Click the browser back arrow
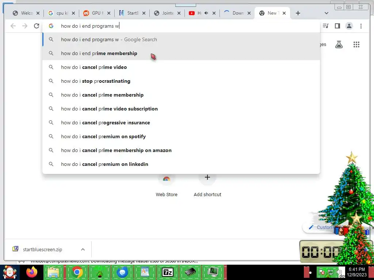The width and height of the screenshot is (374, 280). (13, 26)
